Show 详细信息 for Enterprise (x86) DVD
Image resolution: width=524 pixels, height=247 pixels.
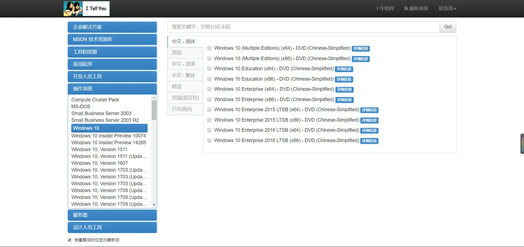click(344, 100)
